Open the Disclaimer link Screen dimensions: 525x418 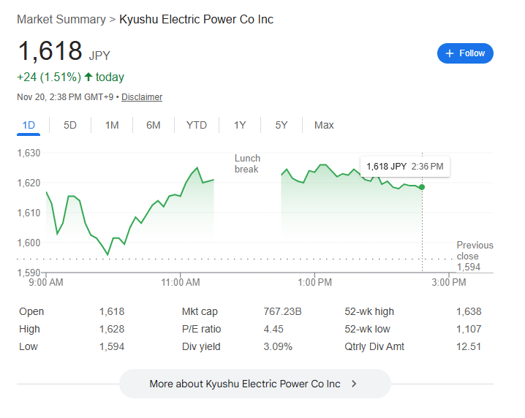[142, 97]
